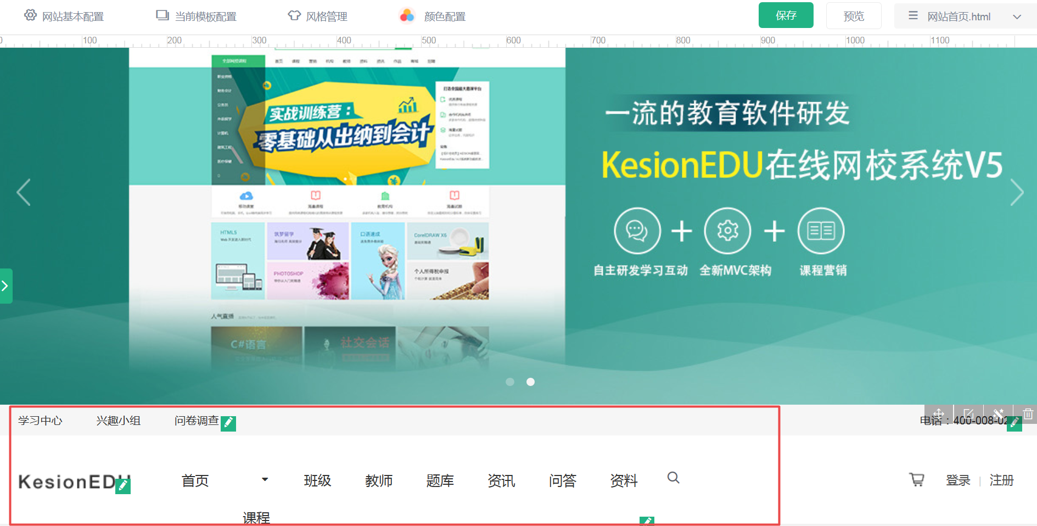Open search with the magnifier icon
Viewport: 1037px width, 526px height.
[x=673, y=478]
